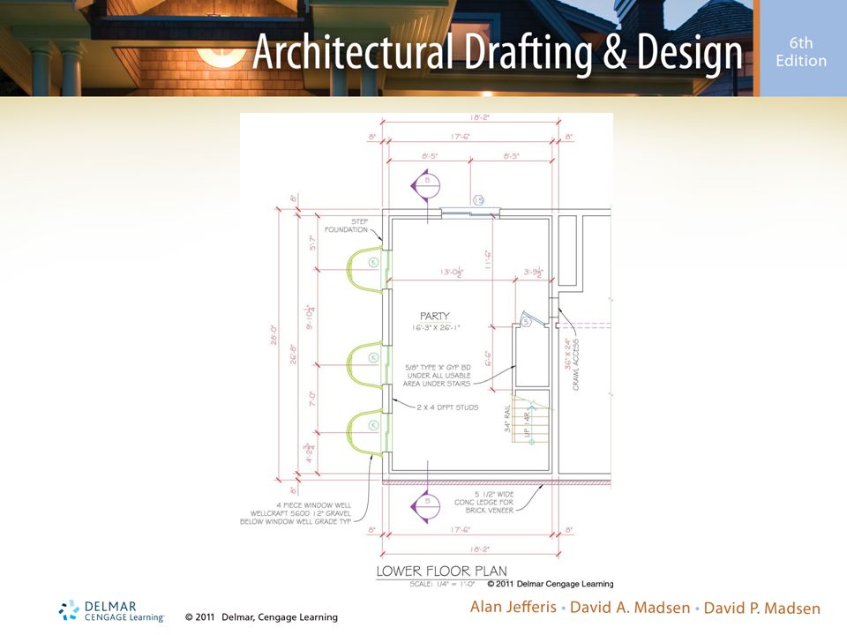Screen dimensions: 847x635
Task: Click the 5/8" TYPE 'X' GYP BD note
Action: [438, 376]
